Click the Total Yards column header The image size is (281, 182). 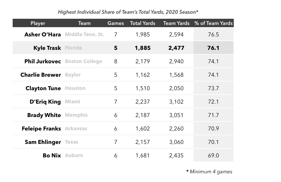pyautogui.click(x=143, y=23)
